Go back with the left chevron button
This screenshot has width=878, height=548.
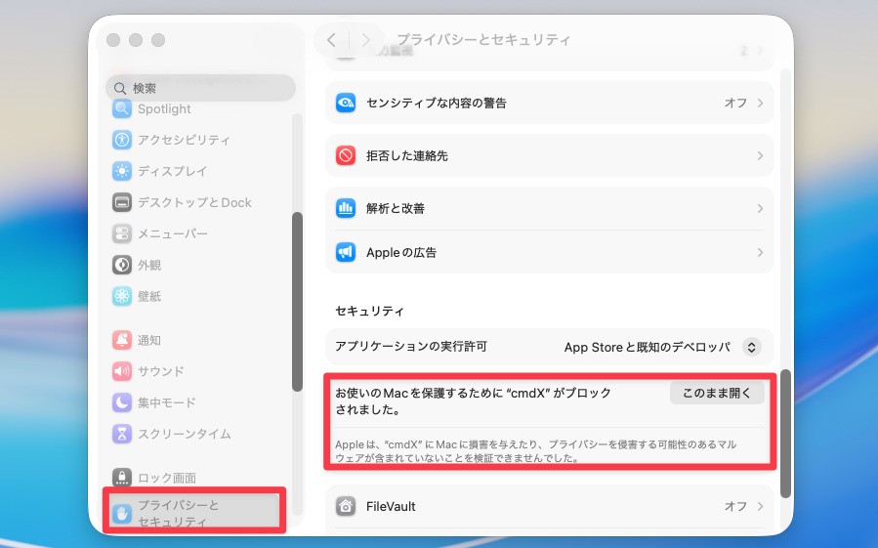click(x=331, y=40)
